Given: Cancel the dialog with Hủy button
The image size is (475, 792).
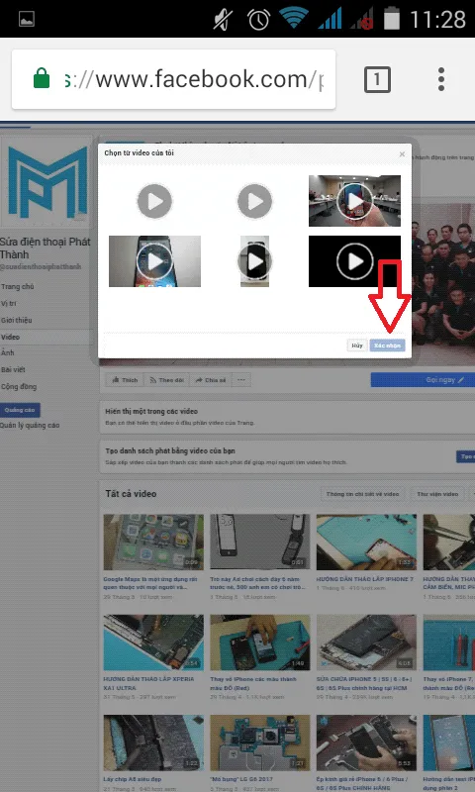Looking at the screenshot, I should (357, 346).
